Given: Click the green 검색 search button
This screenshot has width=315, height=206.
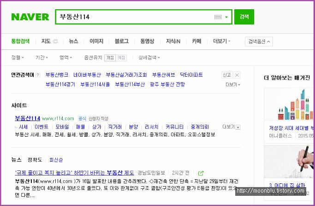Looking at the screenshot, I should coord(244,17).
